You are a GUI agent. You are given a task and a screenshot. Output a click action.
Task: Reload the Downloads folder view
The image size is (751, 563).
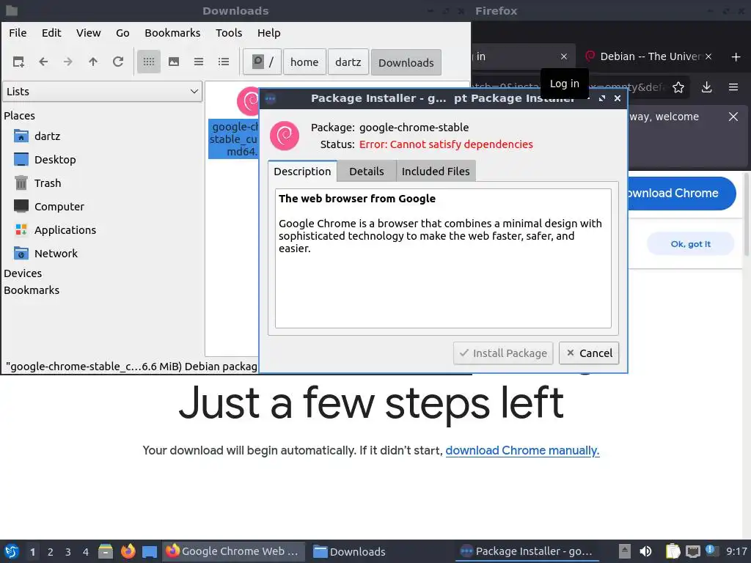click(118, 62)
